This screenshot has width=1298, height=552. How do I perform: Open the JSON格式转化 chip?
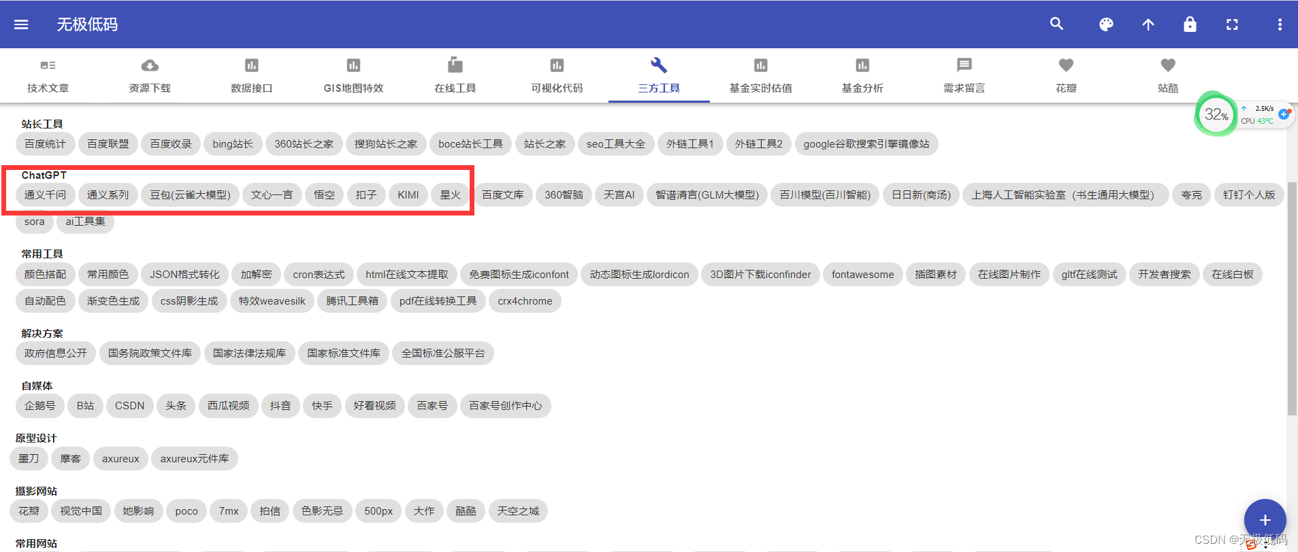(x=184, y=275)
